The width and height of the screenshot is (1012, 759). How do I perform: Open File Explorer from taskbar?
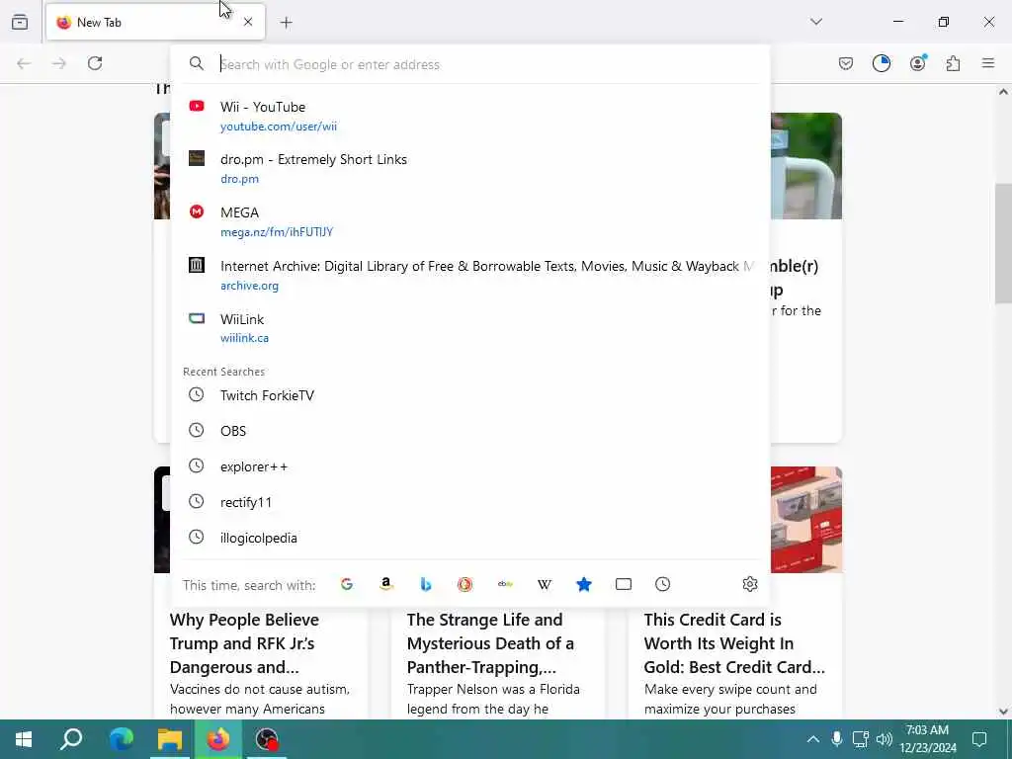point(170,739)
